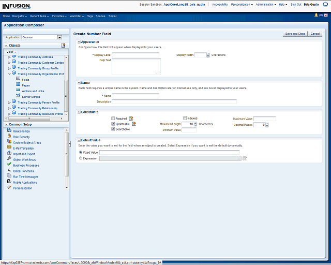
Task: Click the Save and Close button
Action: click(295, 34)
